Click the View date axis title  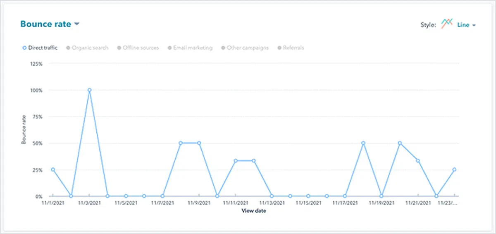[x=254, y=211]
